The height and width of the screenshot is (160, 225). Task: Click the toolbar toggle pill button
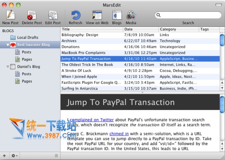[x=219, y=5]
